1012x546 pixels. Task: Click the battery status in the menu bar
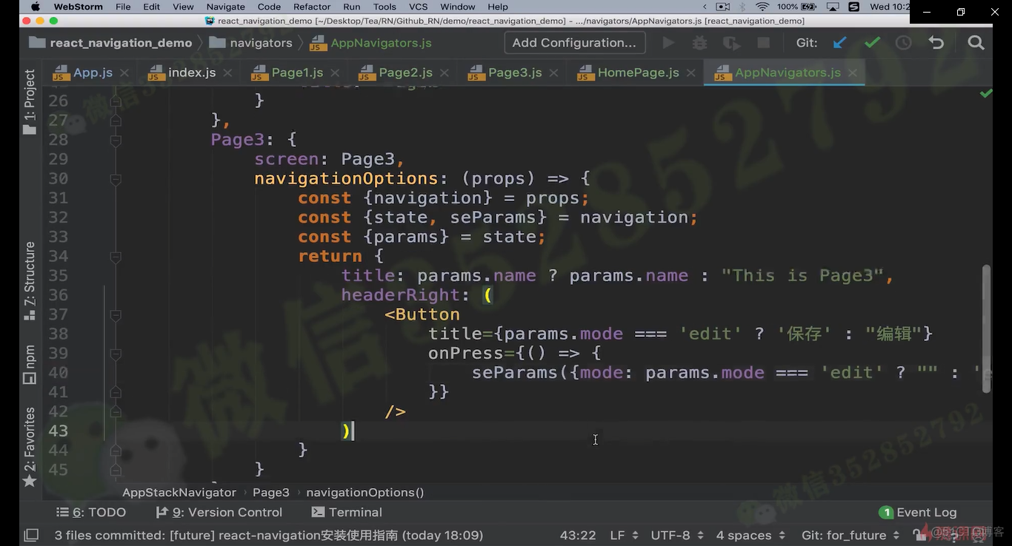(x=798, y=7)
